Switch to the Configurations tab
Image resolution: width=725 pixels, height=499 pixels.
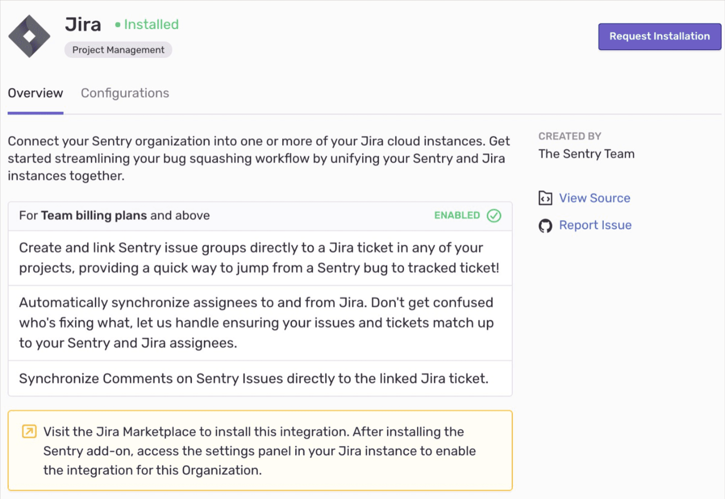click(125, 93)
